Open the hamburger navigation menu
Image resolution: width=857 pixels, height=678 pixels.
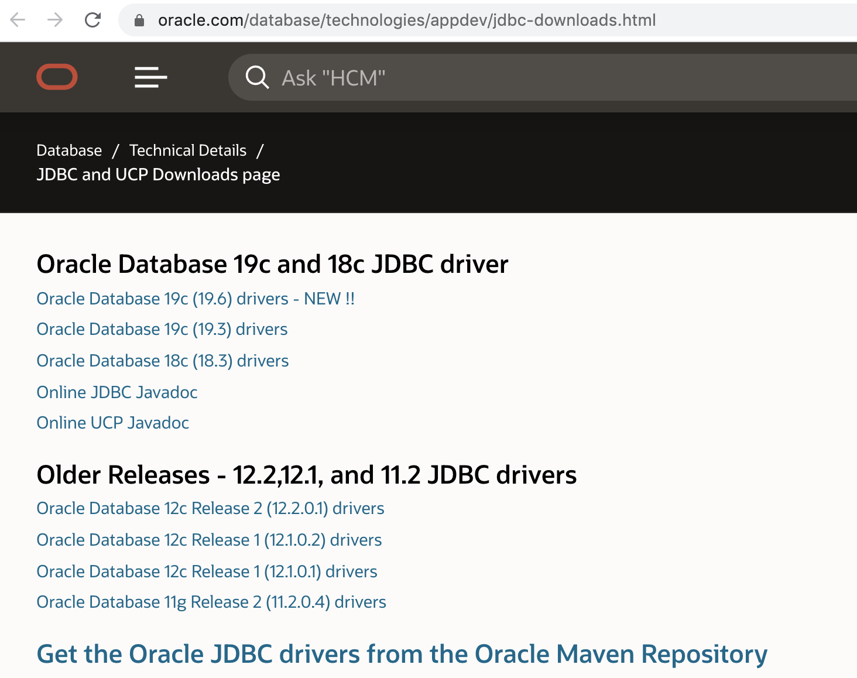click(151, 77)
